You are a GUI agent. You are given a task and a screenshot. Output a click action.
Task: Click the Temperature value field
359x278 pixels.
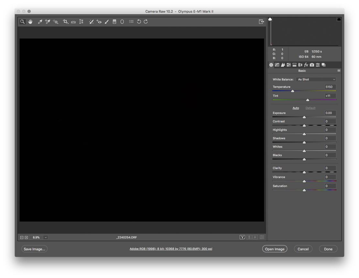pos(330,87)
